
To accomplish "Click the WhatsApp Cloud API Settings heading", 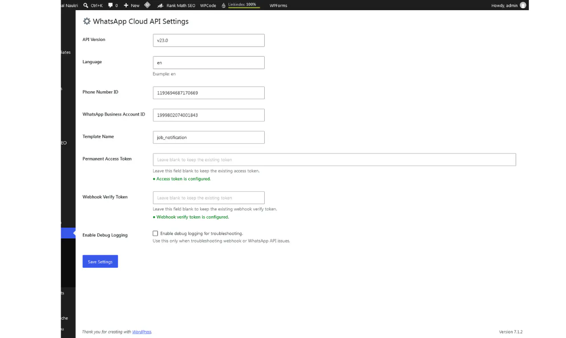I will click(x=136, y=21).
